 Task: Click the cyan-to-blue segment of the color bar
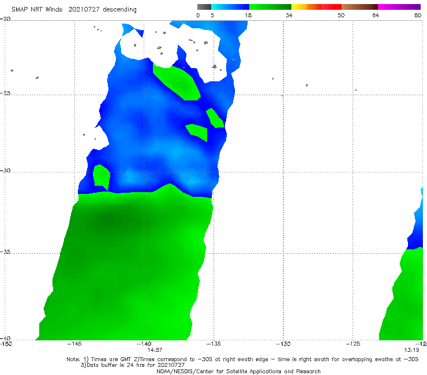coord(230,7)
